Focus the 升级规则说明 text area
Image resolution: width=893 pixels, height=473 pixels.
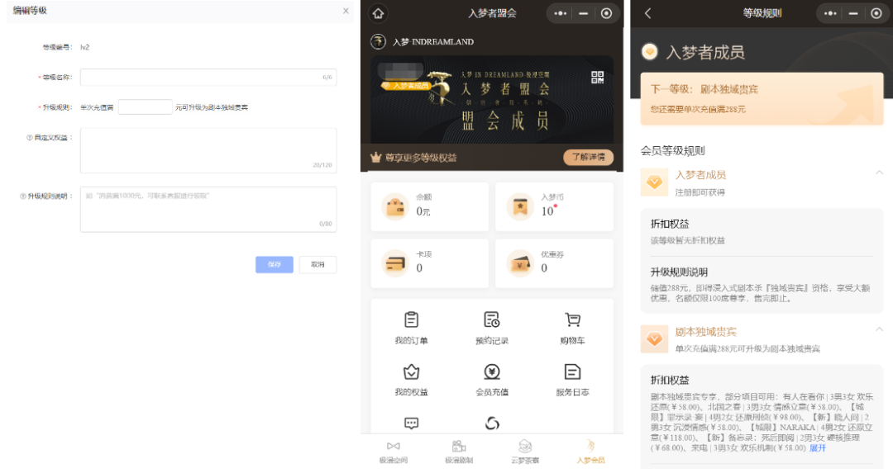208,209
